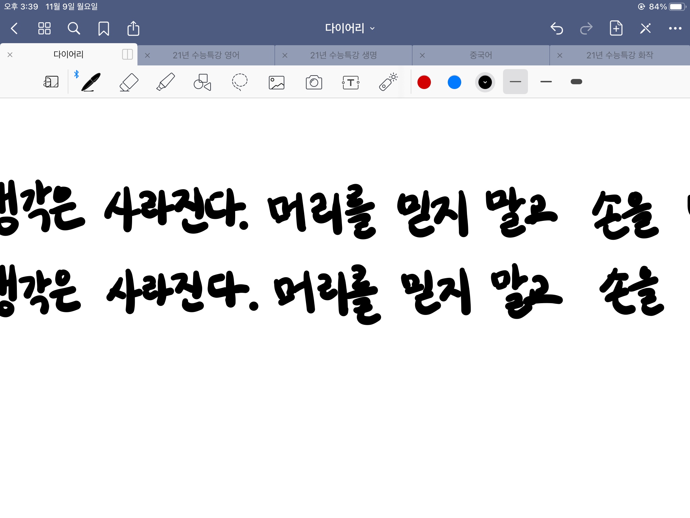Select the thickest stroke width
690x518 pixels.
(576, 82)
